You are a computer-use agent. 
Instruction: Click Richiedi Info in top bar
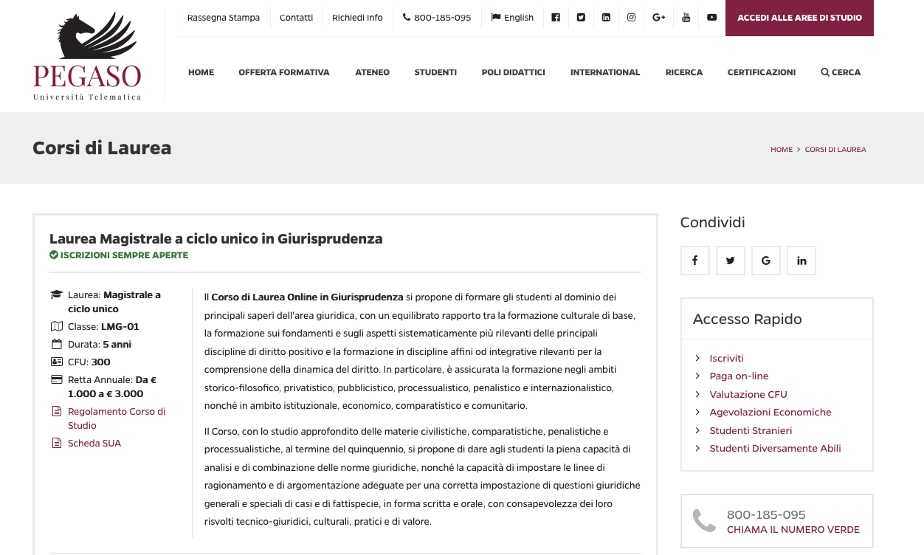[x=357, y=18]
